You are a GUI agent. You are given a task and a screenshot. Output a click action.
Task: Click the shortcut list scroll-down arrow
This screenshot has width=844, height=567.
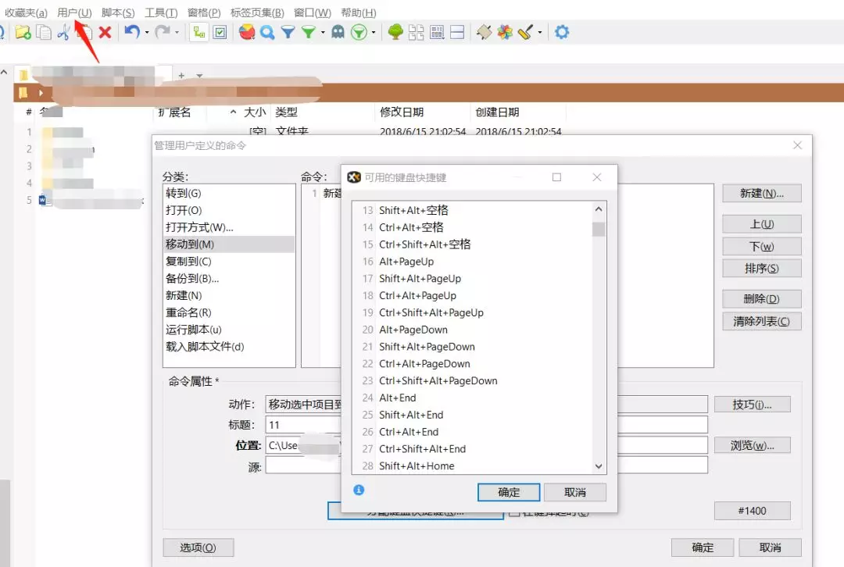click(x=599, y=466)
